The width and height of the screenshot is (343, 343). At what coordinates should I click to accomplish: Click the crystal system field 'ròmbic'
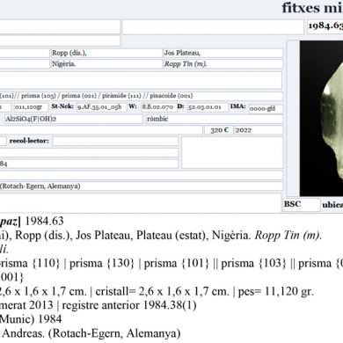215,119
